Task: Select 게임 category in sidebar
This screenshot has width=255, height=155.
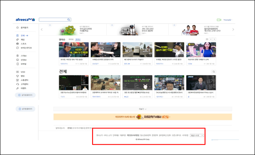Action: (20, 40)
